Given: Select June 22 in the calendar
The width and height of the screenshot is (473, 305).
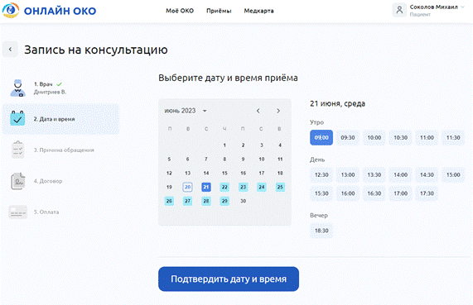Looking at the screenshot, I should [224, 187].
